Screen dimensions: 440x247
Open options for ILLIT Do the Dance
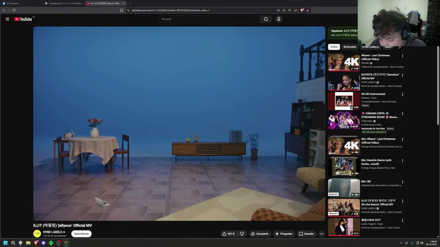click(403, 201)
